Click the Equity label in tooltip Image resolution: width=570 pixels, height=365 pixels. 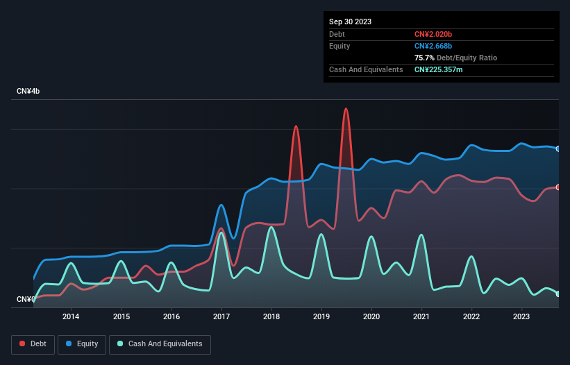[340, 46]
